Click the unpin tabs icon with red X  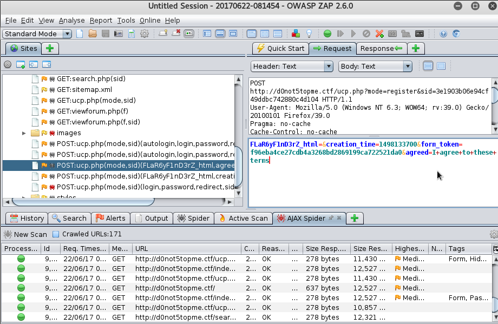(176, 34)
